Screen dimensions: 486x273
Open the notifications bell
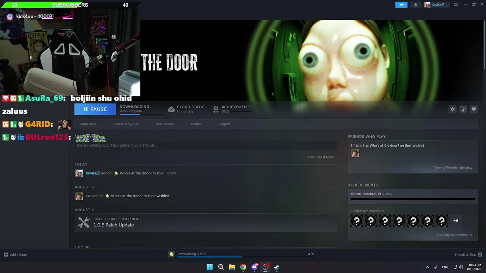tap(415, 5)
